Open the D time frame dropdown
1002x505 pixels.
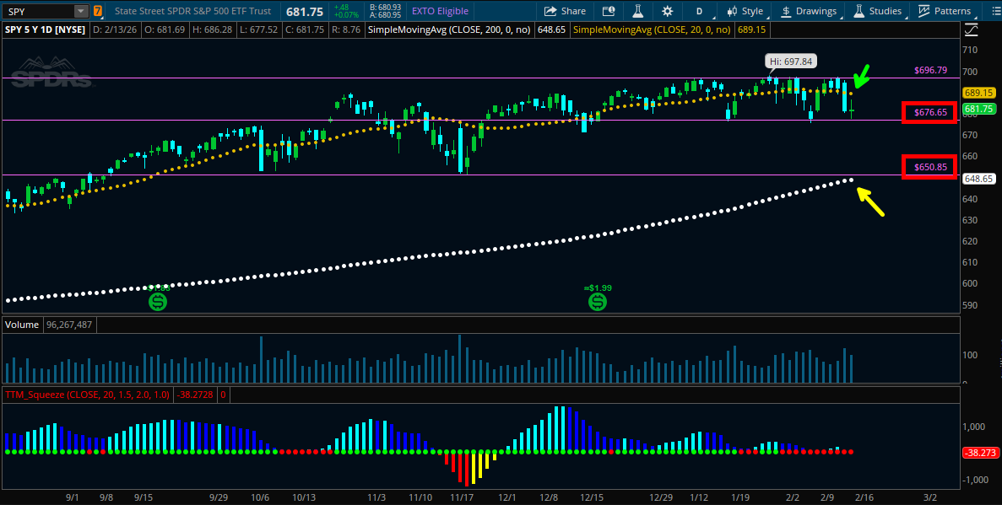point(699,11)
